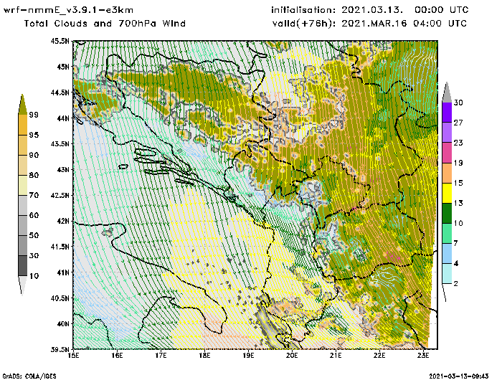Click the 2021-03-13-09:43 timestamp
Image resolution: width=502 pixels, height=380 pixels.
tap(459, 376)
